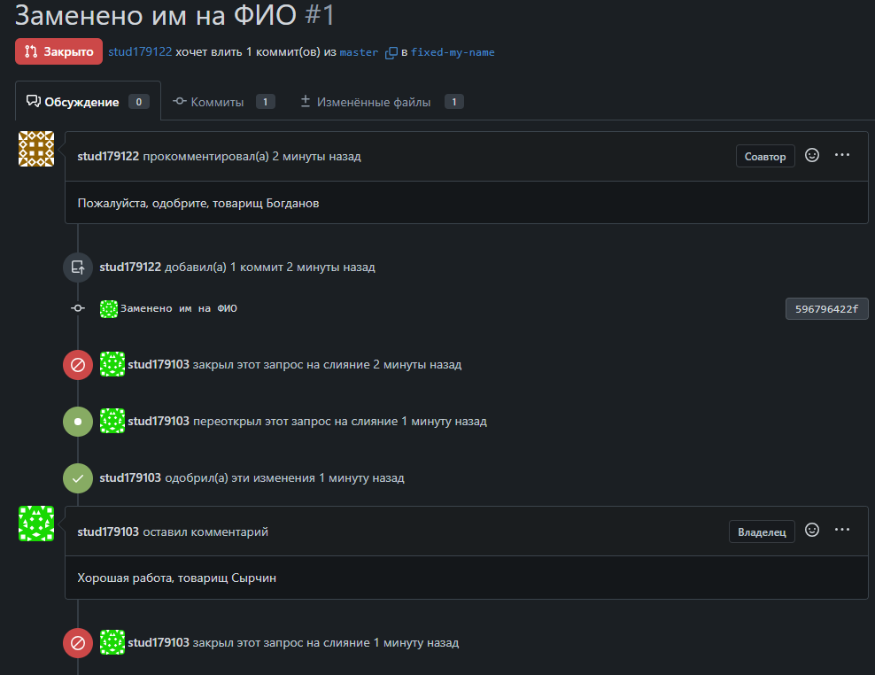Add emoji reaction to stud179122's comment

pos(812,155)
